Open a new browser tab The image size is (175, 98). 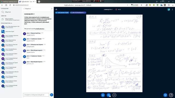click(39, 2)
